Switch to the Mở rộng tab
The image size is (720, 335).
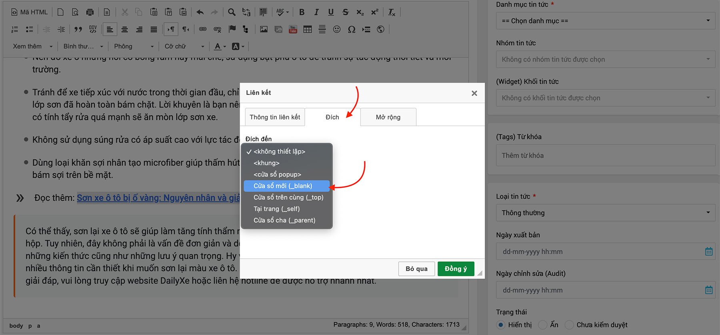(388, 117)
